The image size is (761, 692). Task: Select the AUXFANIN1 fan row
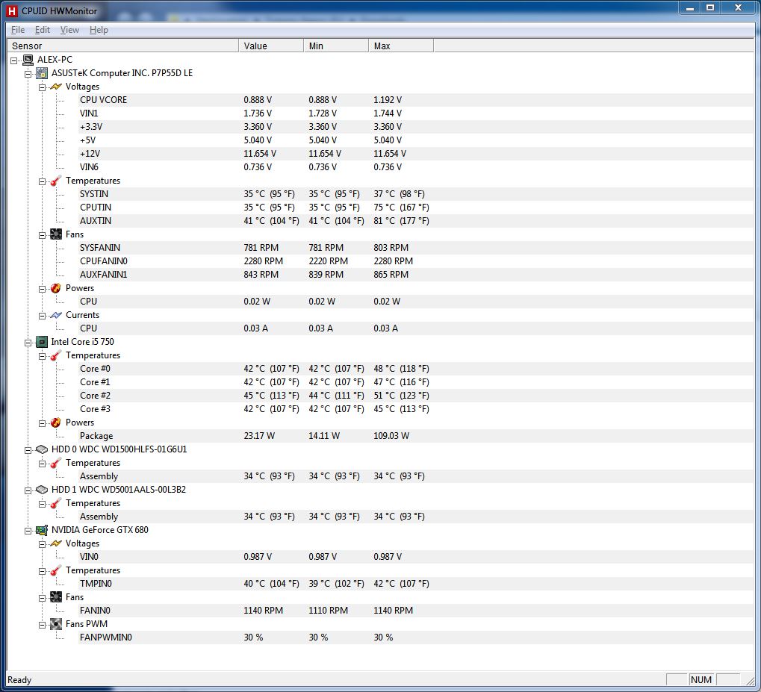point(417,275)
